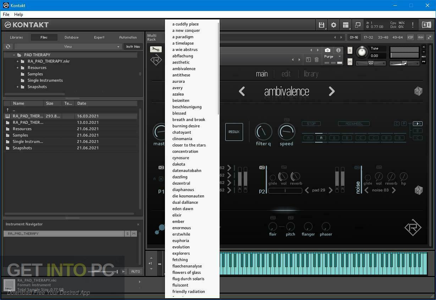Go to previous preset before ambivalence
This screenshot has height=300, width=436.
pos(242,91)
